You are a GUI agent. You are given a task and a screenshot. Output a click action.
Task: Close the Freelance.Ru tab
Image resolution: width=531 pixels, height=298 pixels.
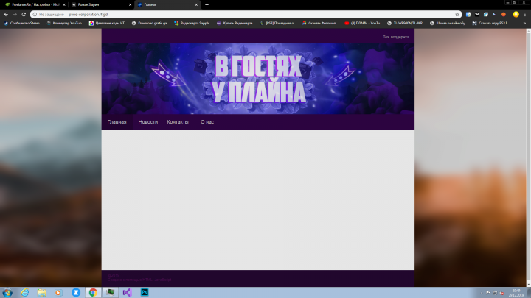[64, 4]
